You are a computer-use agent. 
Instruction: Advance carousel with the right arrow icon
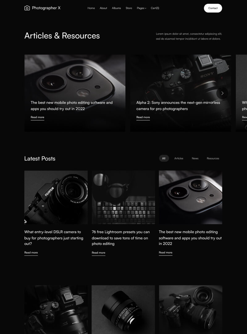(x=222, y=93)
